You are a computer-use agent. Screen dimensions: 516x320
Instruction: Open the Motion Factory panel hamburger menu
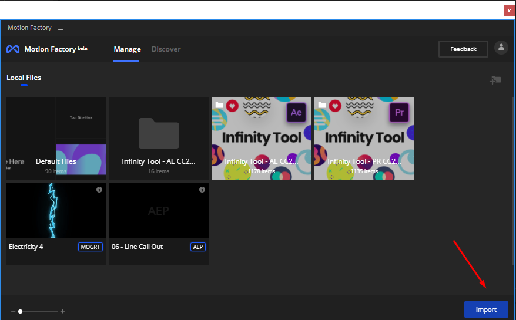pos(61,28)
